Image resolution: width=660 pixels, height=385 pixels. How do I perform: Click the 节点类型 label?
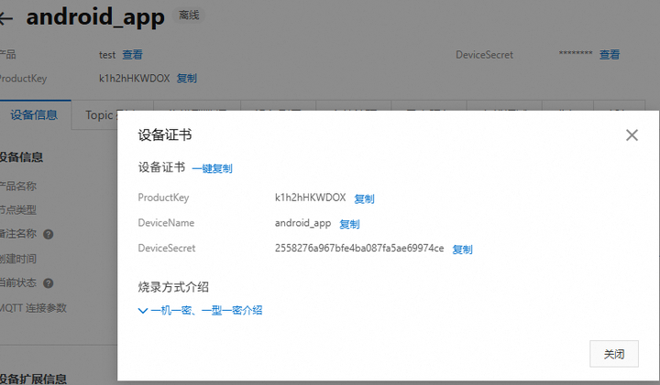18,209
